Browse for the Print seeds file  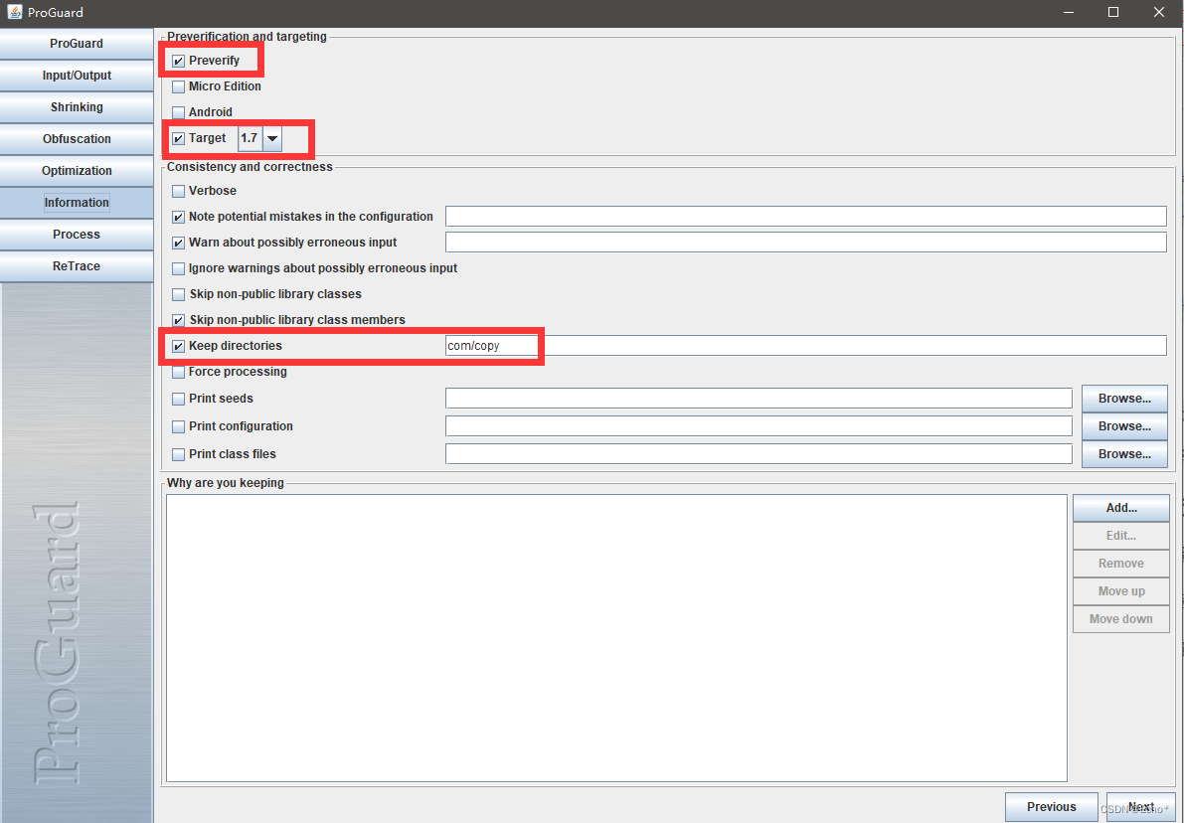[1124, 399]
